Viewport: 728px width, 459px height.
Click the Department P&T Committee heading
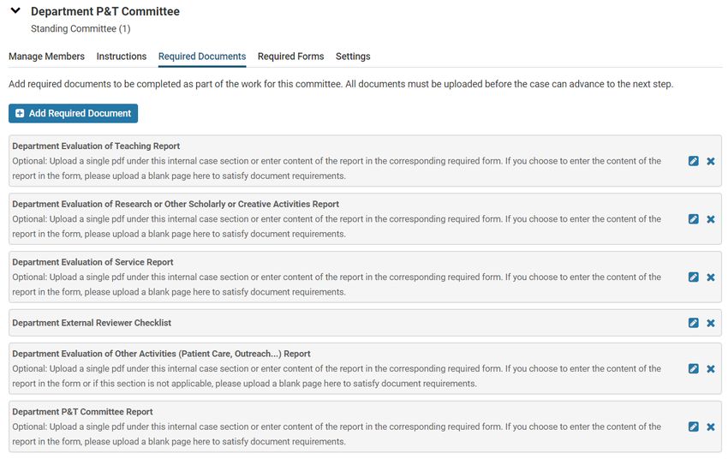tap(105, 11)
